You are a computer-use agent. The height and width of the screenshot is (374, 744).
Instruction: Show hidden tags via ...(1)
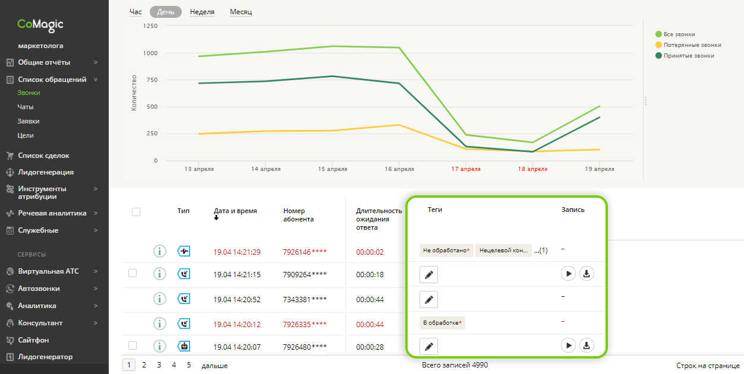[540, 251]
